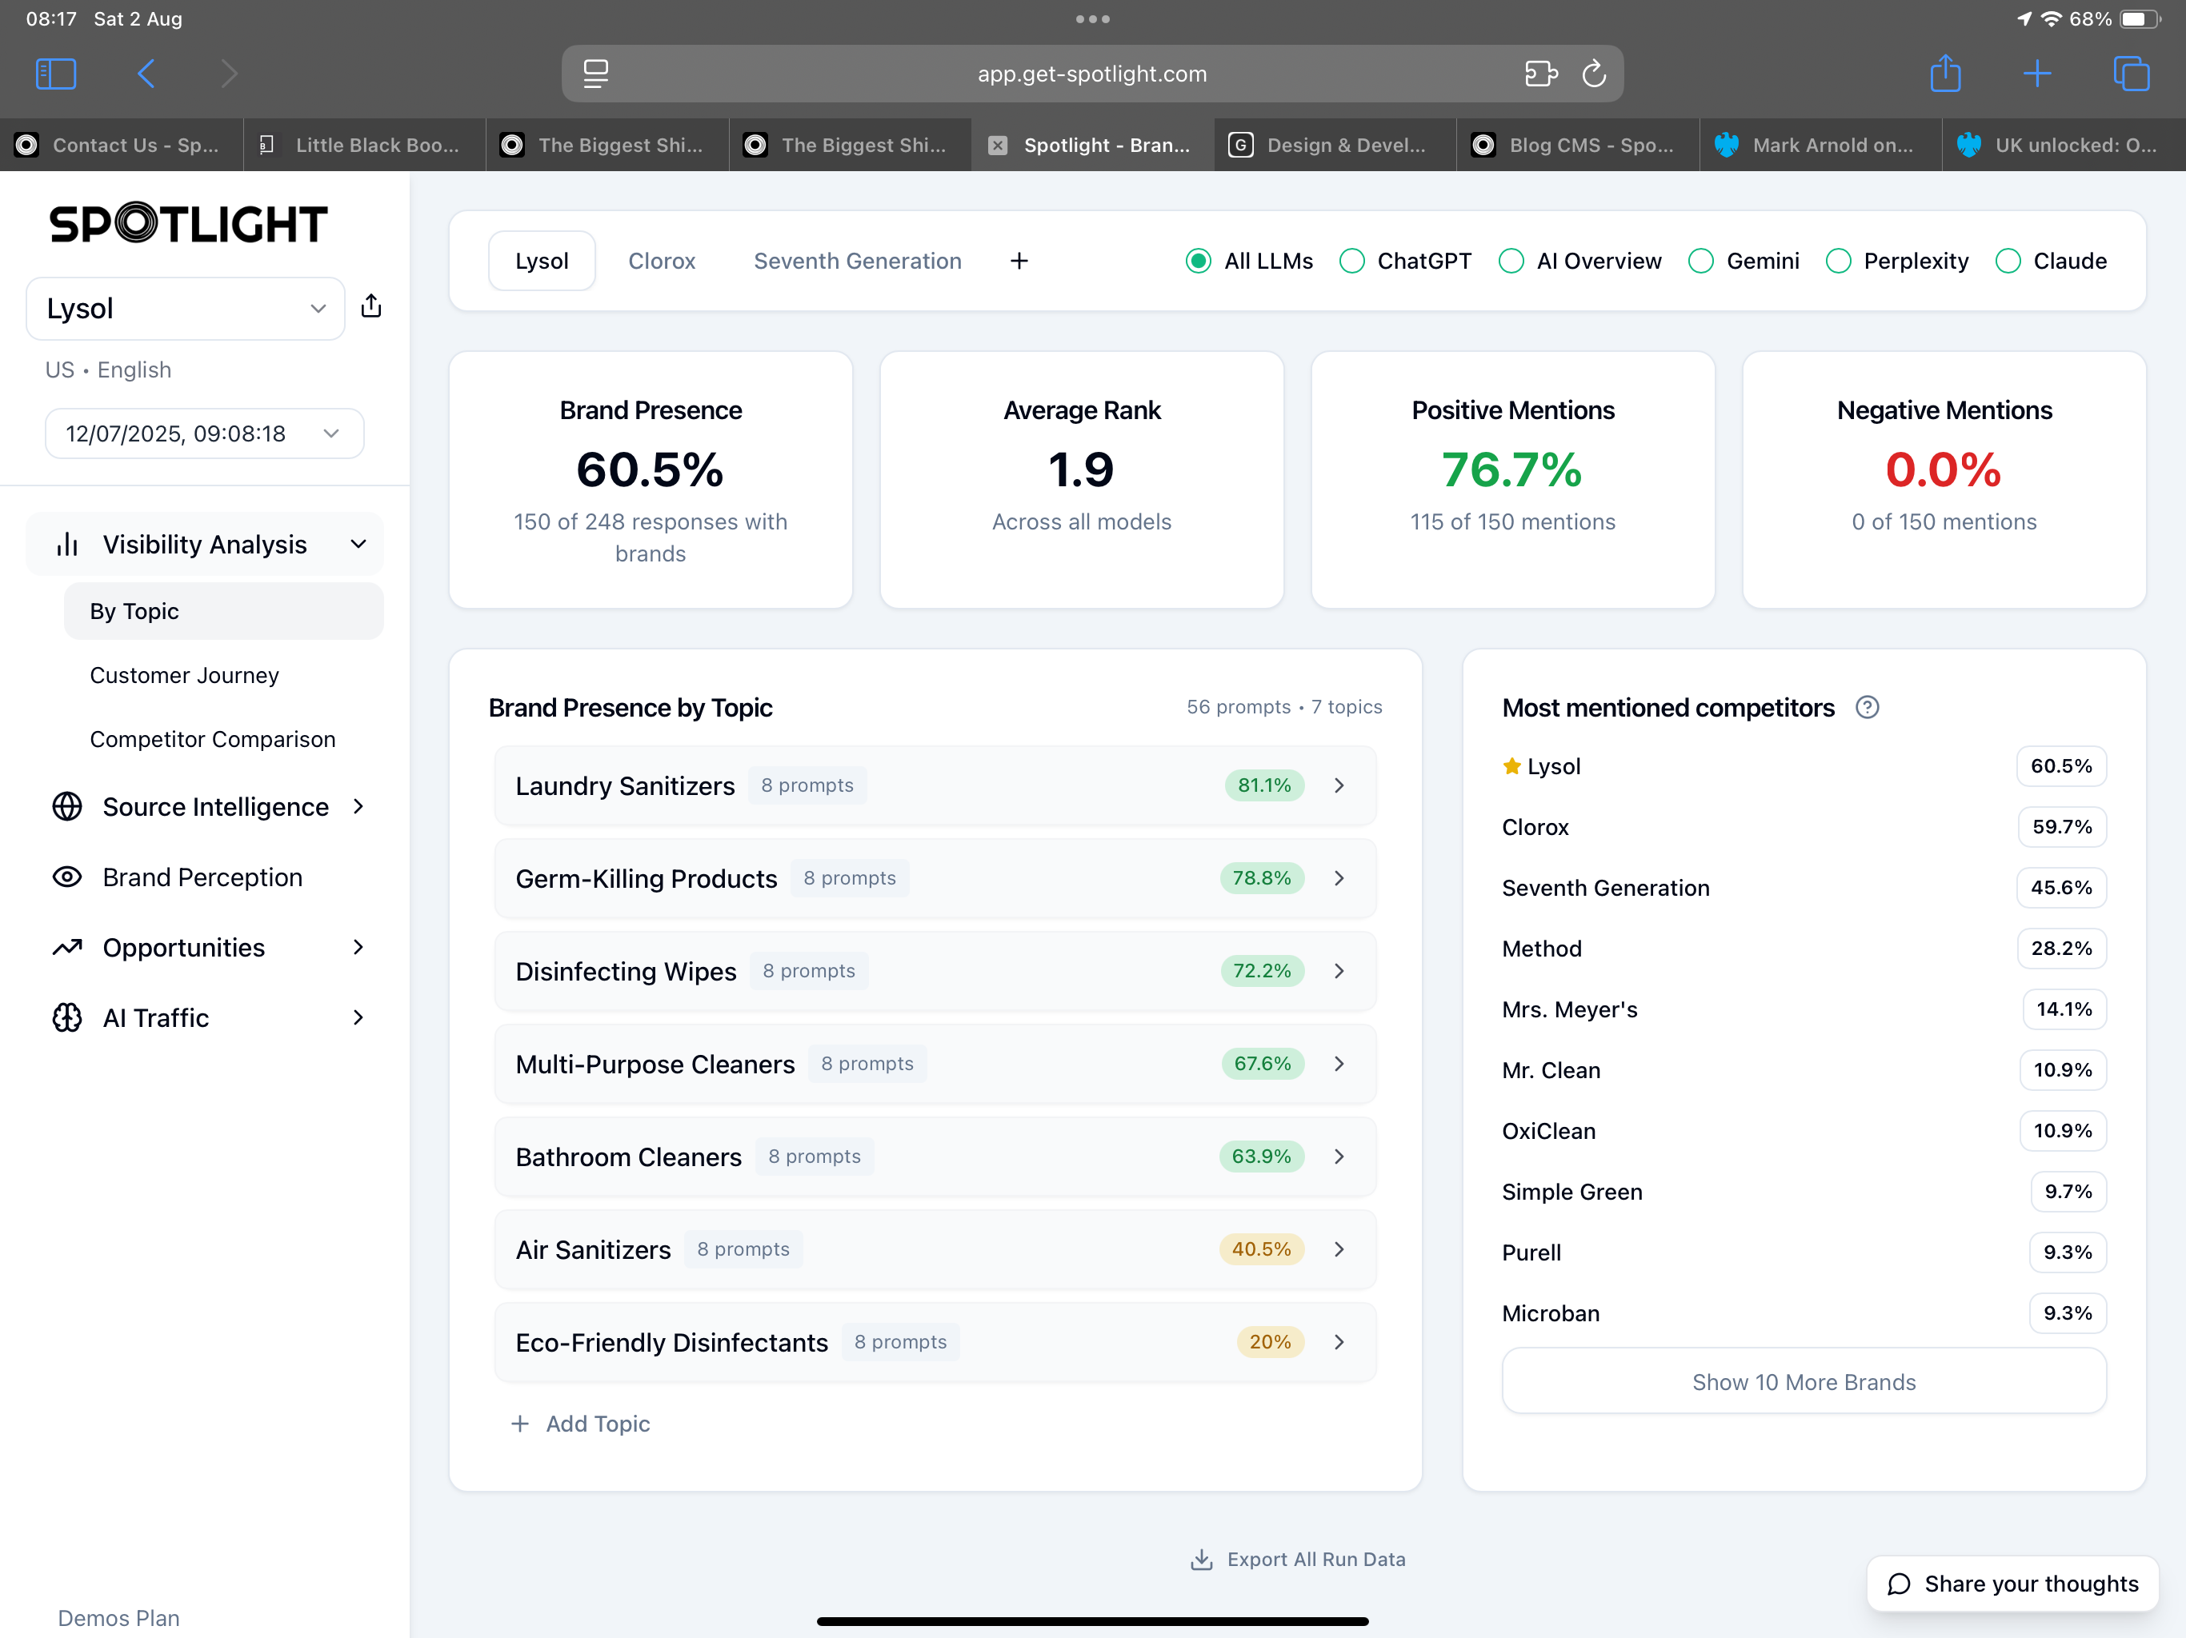Go back with the Safari back arrow

(146, 73)
